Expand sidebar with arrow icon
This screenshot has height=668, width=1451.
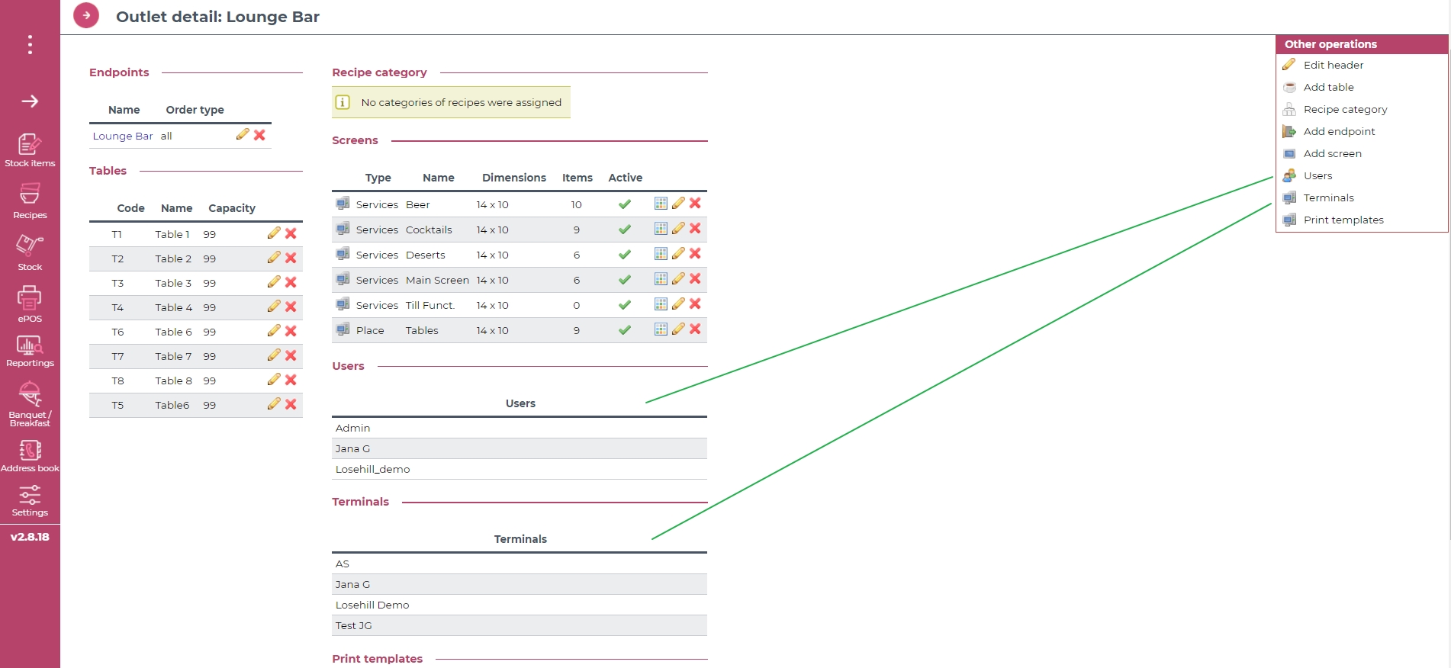(30, 101)
